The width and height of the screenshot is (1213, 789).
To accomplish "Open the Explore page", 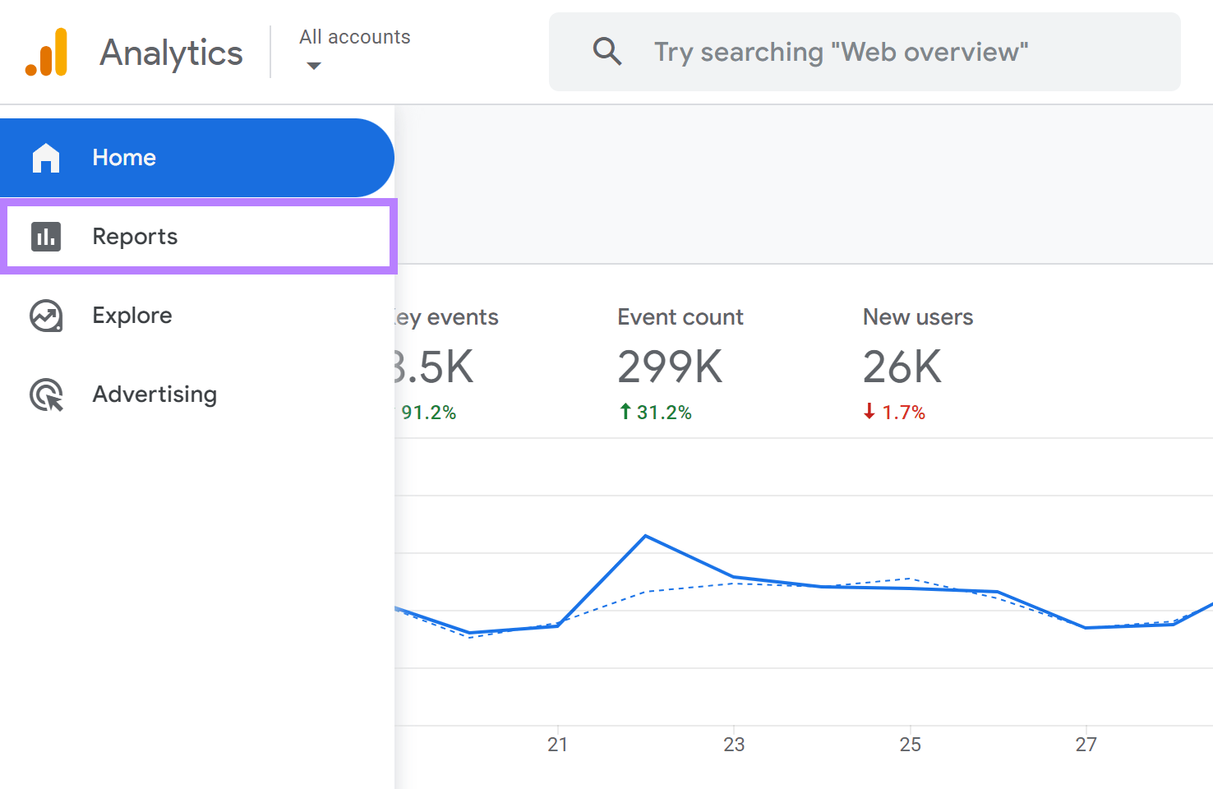I will [x=131, y=315].
